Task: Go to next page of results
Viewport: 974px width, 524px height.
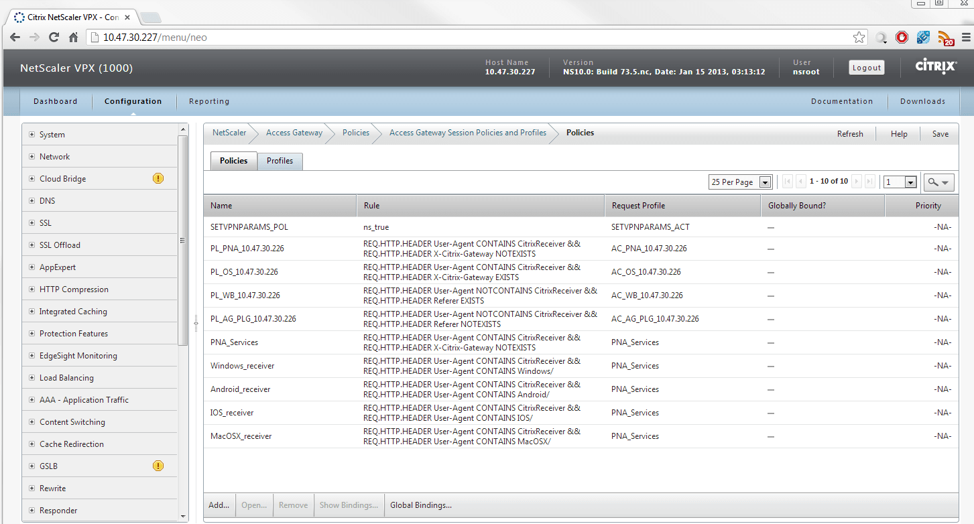Action: (857, 182)
